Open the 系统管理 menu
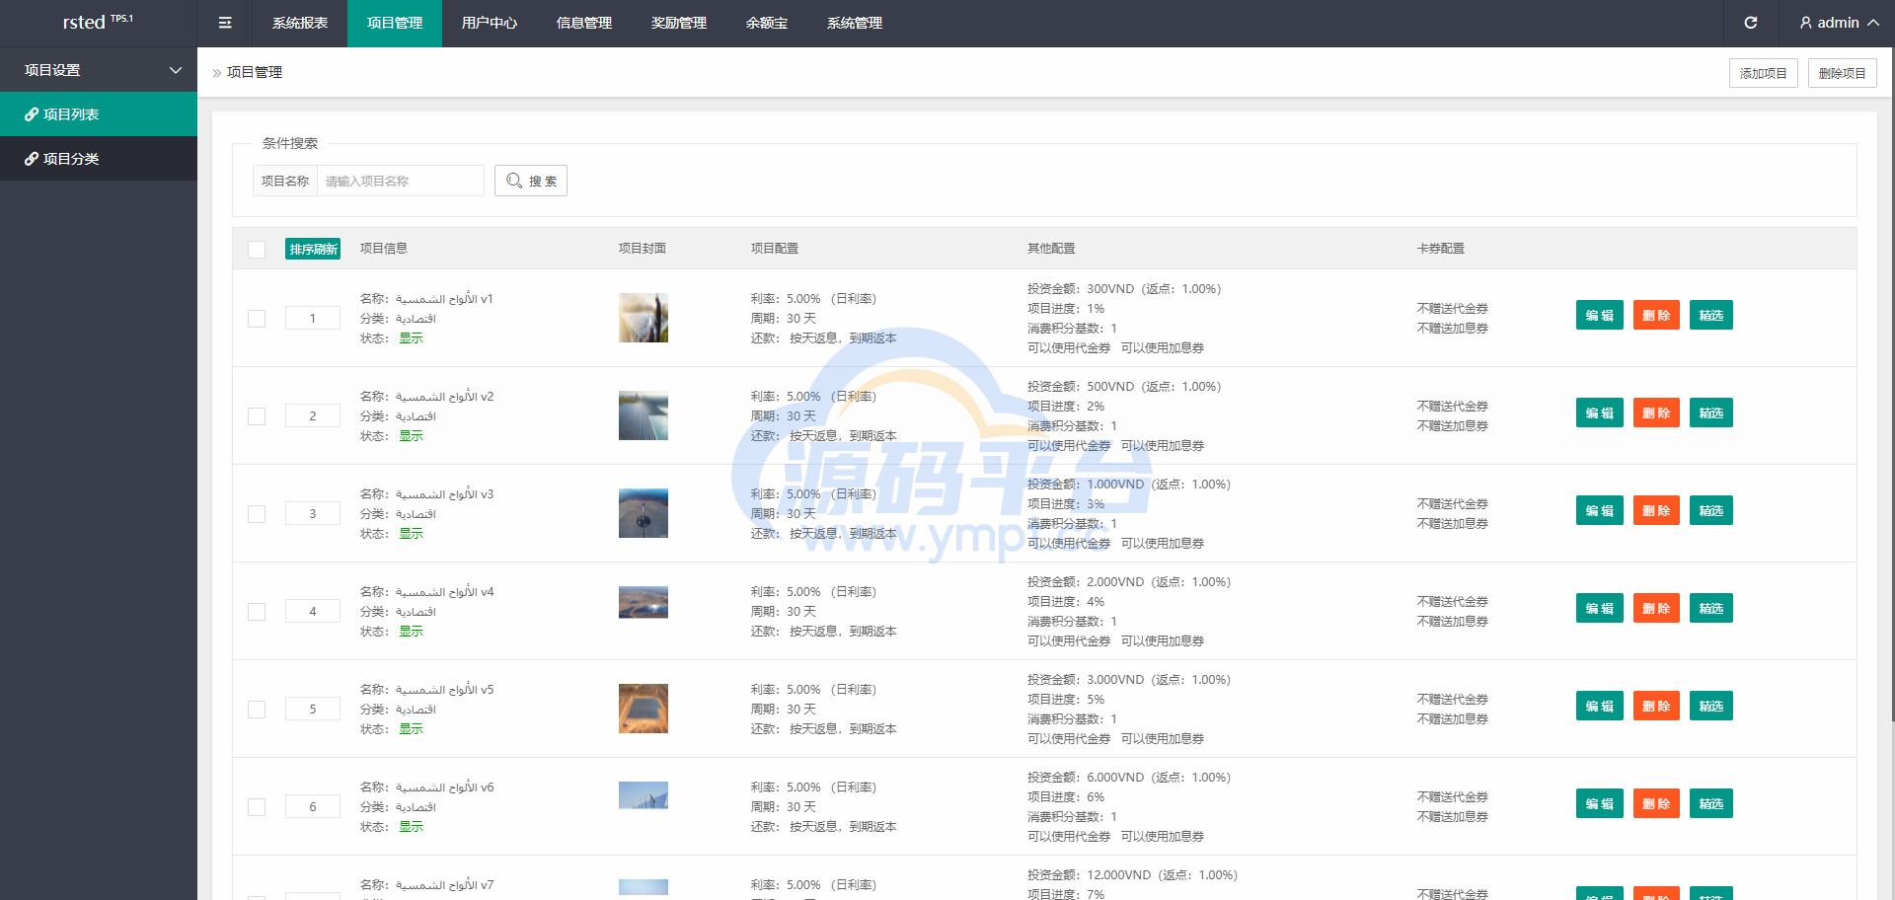 pyautogui.click(x=855, y=23)
